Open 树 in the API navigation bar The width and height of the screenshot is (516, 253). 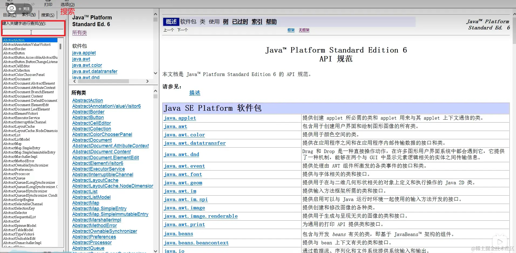click(x=226, y=22)
